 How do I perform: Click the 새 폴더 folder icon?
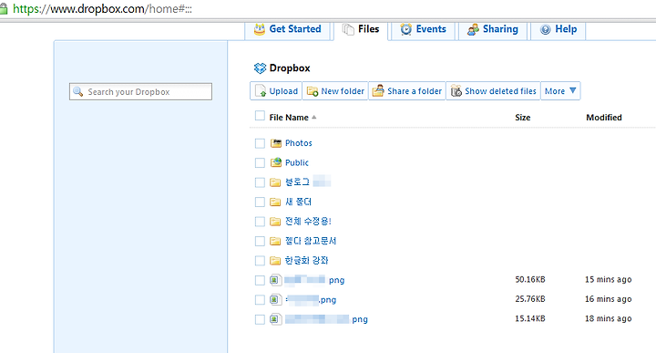(275, 202)
